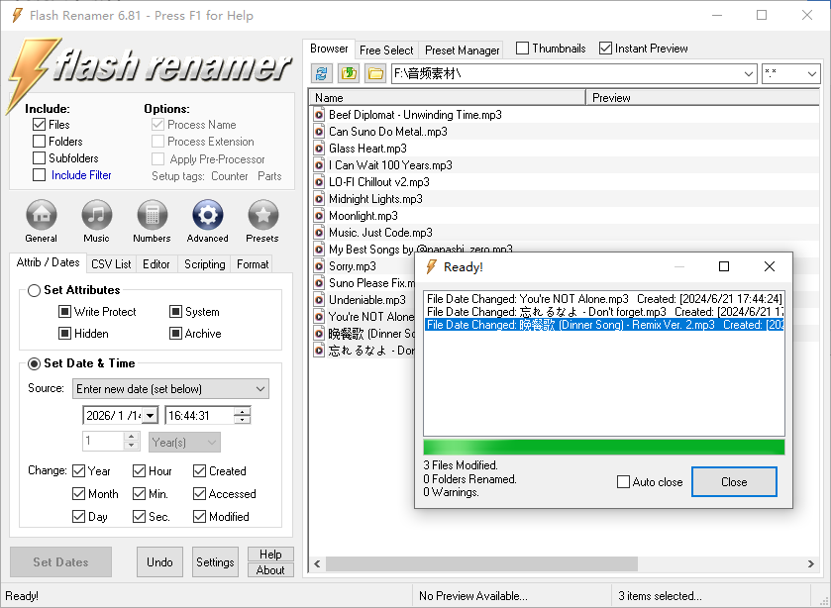This screenshot has height=608, width=831.
Task: Click the refresh folder icon
Action: [321, 73]
